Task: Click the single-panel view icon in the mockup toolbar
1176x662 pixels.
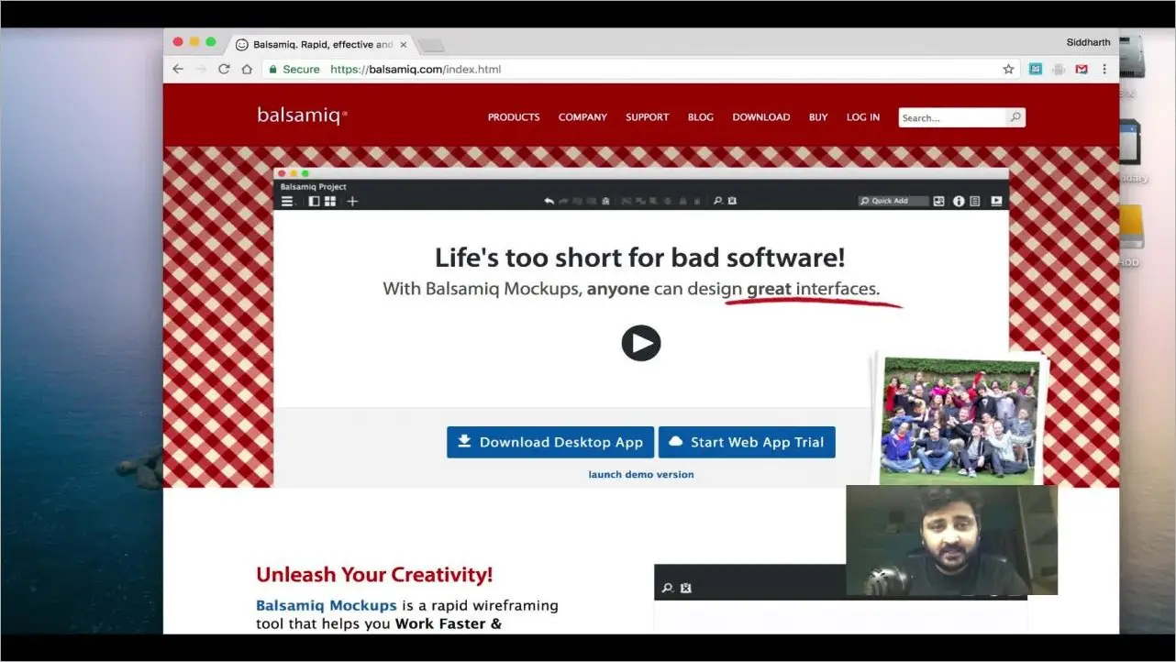Action: click(x=314, y=201)
